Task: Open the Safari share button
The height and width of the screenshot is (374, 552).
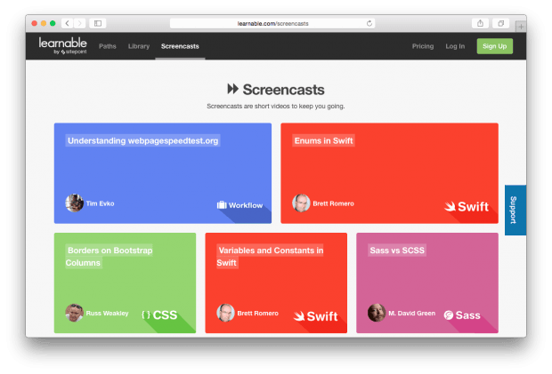Action: [x=481, y=23]
